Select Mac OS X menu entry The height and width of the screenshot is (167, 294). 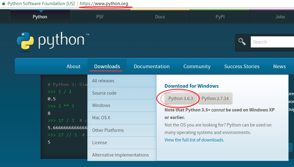coord(122,118)
